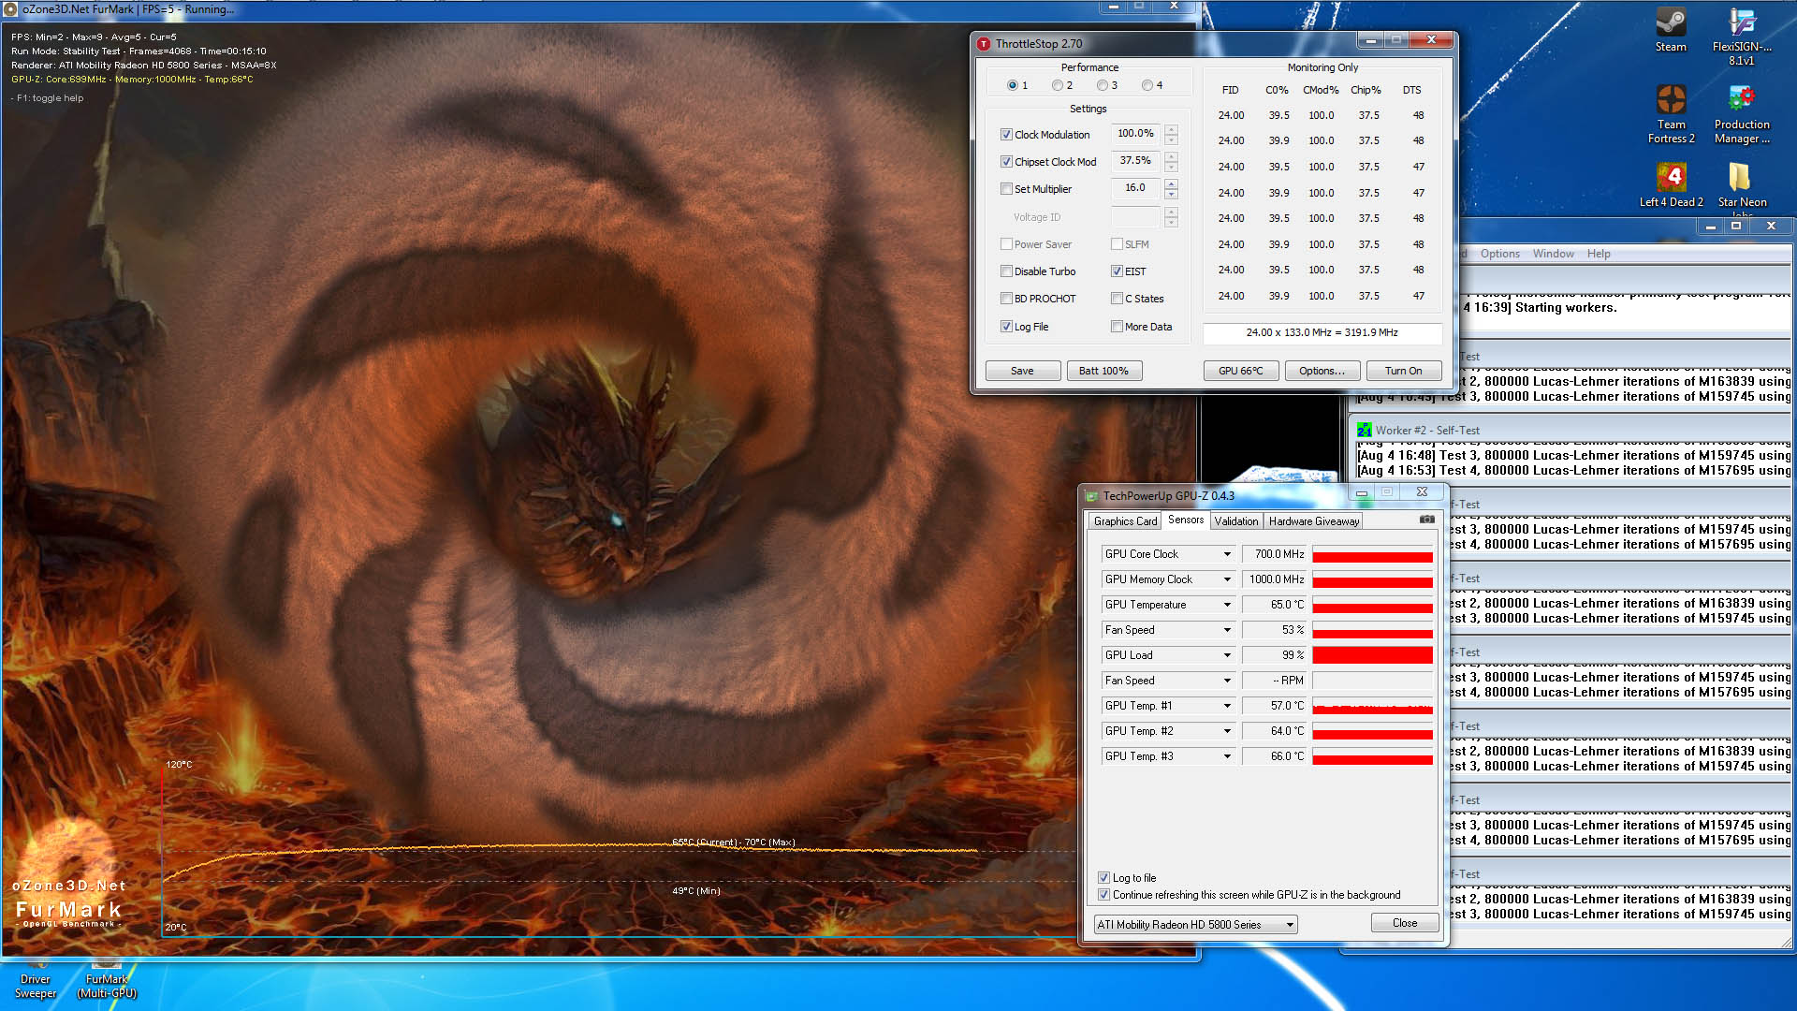Image resolution: width=1797 pixels, height=1011 pixels.
Task: Toggle the Chipset Clock Mod checkbox
Action: [1006, 162]
